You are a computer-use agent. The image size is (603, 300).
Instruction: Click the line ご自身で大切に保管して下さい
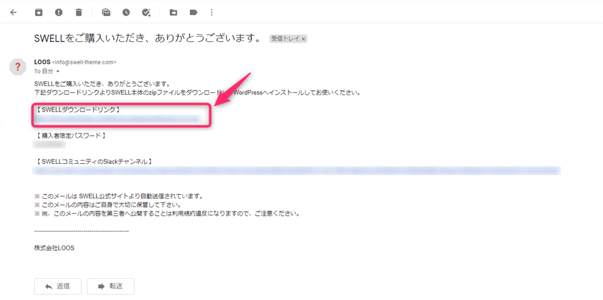[108, 205]
